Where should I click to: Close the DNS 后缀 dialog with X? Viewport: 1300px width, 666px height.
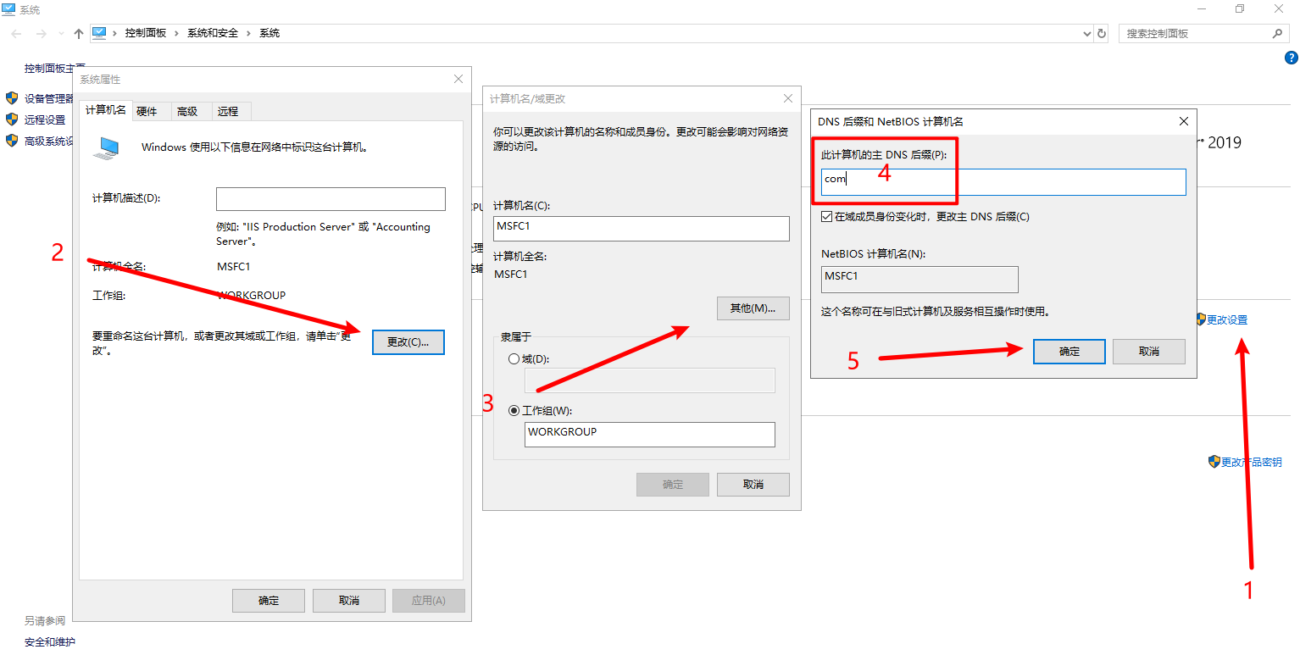1184,121
